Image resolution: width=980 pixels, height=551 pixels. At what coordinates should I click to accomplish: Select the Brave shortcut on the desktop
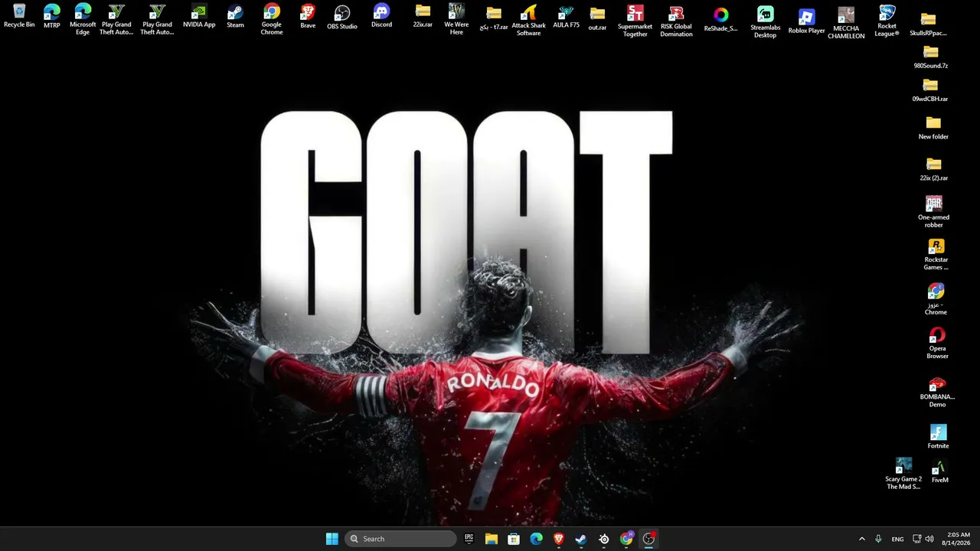[x=308, y=16]
